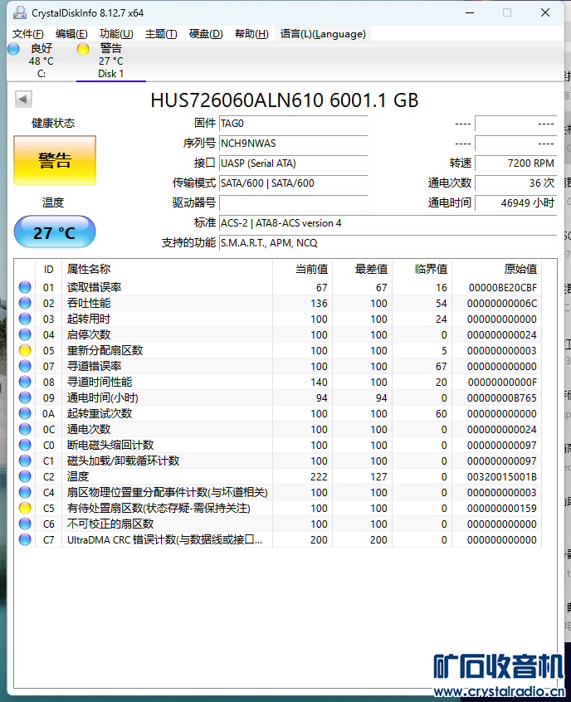
Task: Click the 通电次数 value 36 次
Action: coord(516,183)
